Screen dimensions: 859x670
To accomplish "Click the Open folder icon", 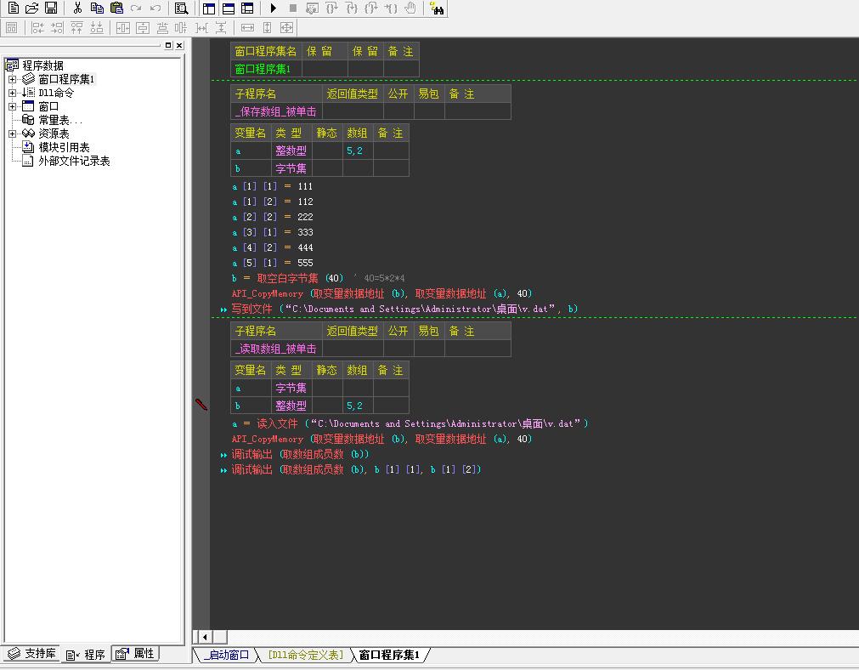I will click(32, 8).
